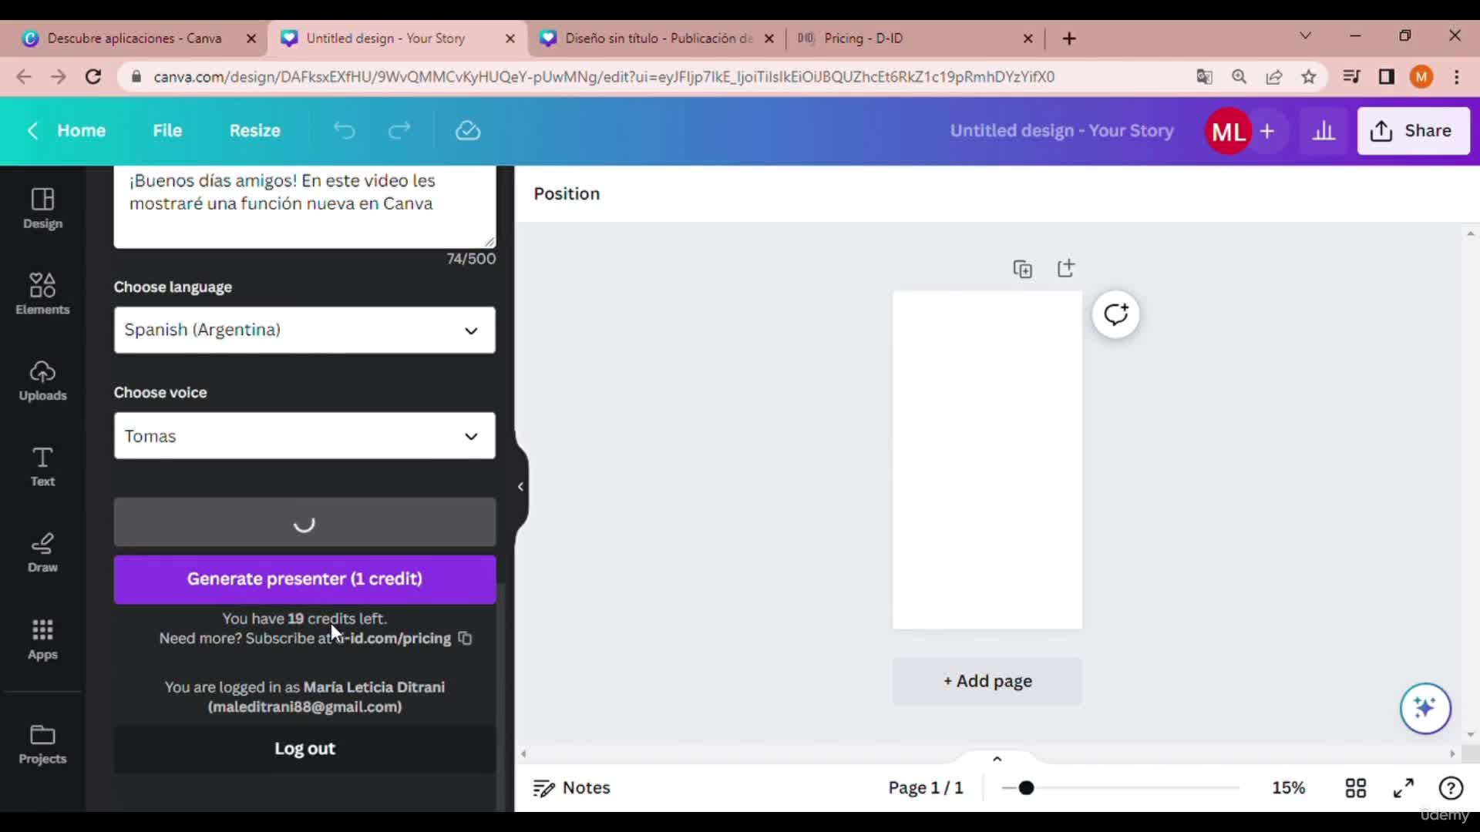The image size is (1480, 832).
Task: Select the Text tool in sidebar
Action: pos(42,467)
